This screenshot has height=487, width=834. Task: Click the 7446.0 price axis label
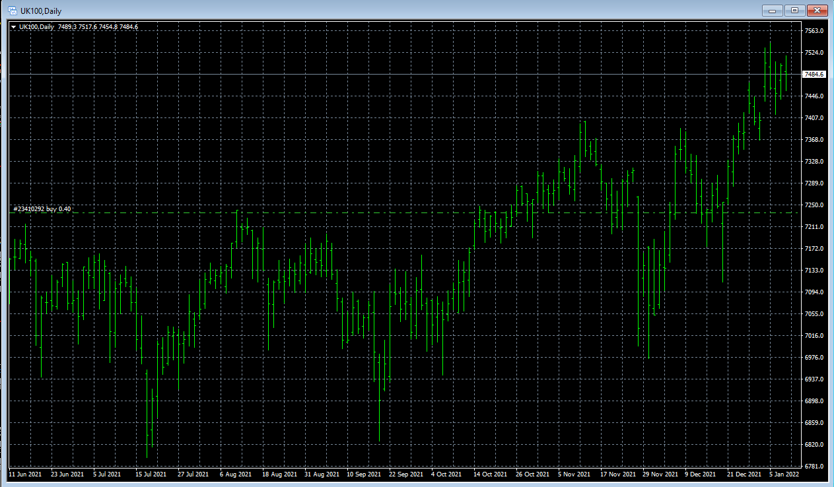(814, 96)
